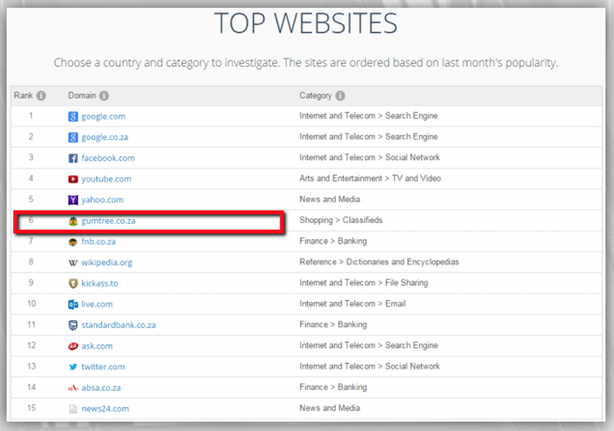Open the absa.co.za link
The width and height of the screenshot is (614, 431).
[x=101, y=388]
